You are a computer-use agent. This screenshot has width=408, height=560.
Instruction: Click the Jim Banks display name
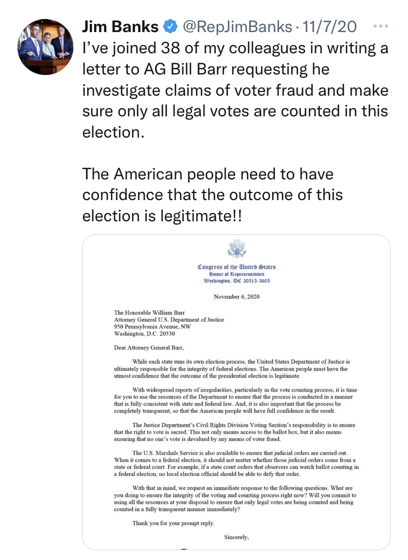click(x=120, y=26)
